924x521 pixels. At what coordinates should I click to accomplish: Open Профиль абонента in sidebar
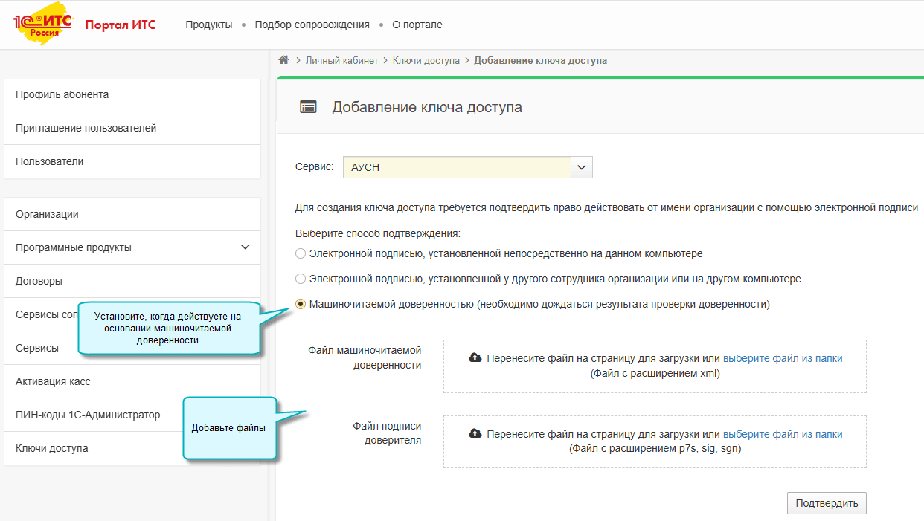(x=62, y=94)
